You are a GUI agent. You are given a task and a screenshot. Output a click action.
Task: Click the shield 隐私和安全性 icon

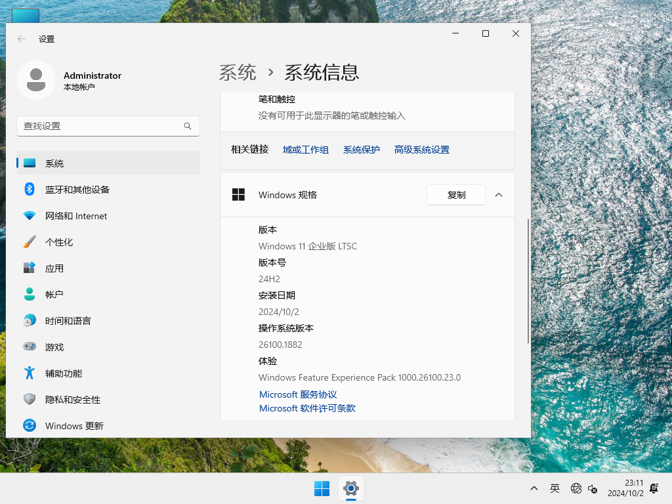coord(30,399)
